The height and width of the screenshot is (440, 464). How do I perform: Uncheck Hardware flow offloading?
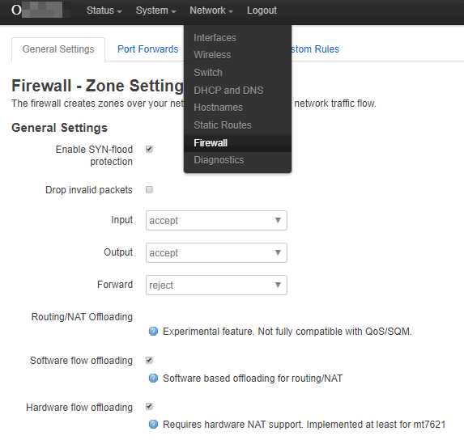(149, 407)
